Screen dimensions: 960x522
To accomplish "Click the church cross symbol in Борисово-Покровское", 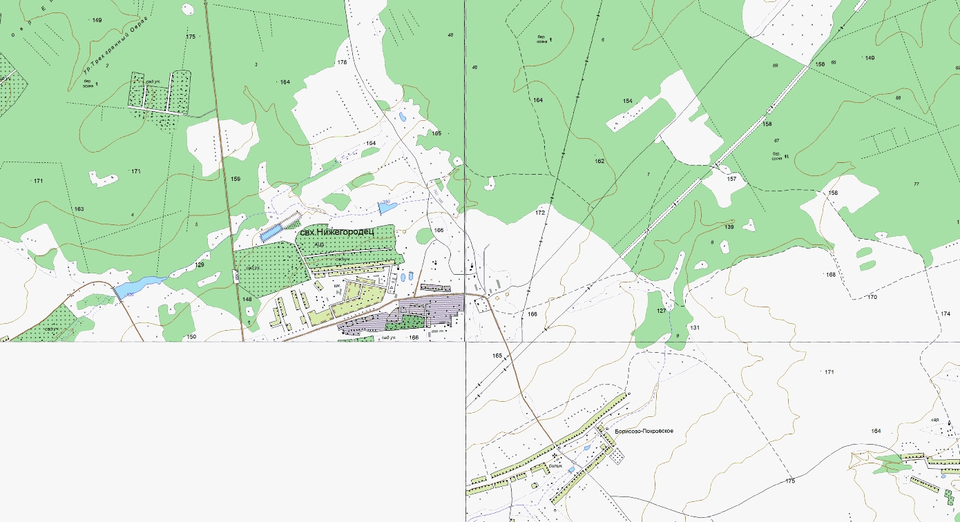I will [x=555, y=456].
